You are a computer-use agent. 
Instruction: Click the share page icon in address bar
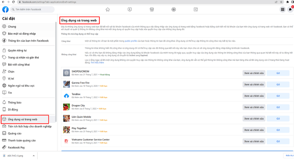point(276,2)
